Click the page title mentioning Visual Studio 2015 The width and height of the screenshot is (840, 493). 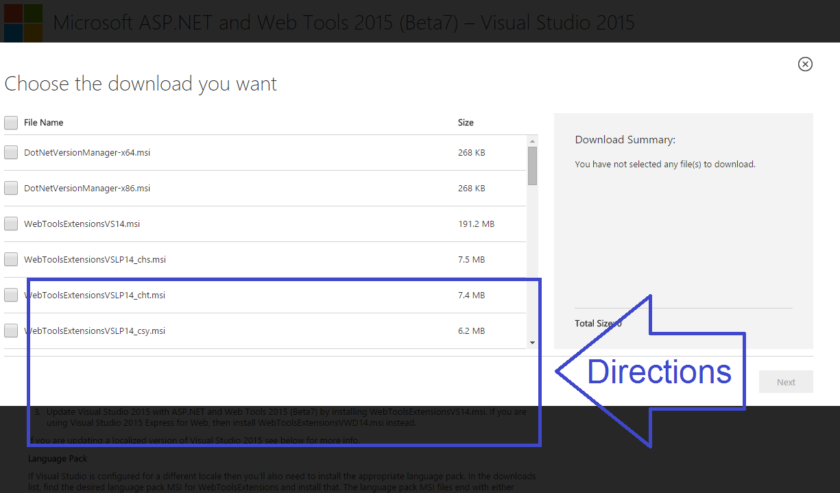pos(344,23)
